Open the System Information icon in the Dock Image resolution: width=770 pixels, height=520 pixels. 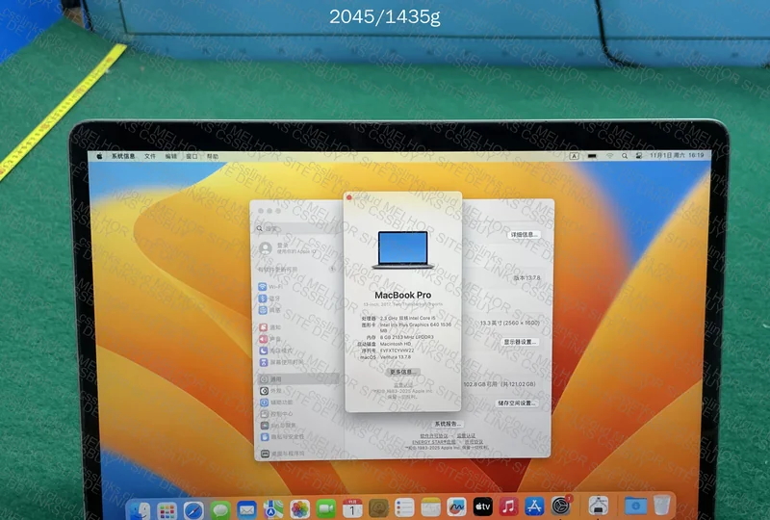click(x=598, y=505)
